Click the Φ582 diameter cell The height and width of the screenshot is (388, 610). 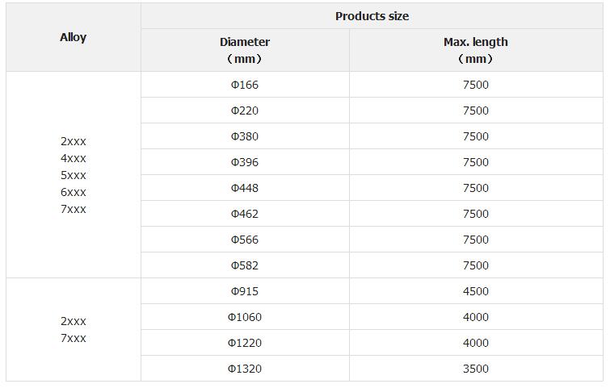point(245,265)
